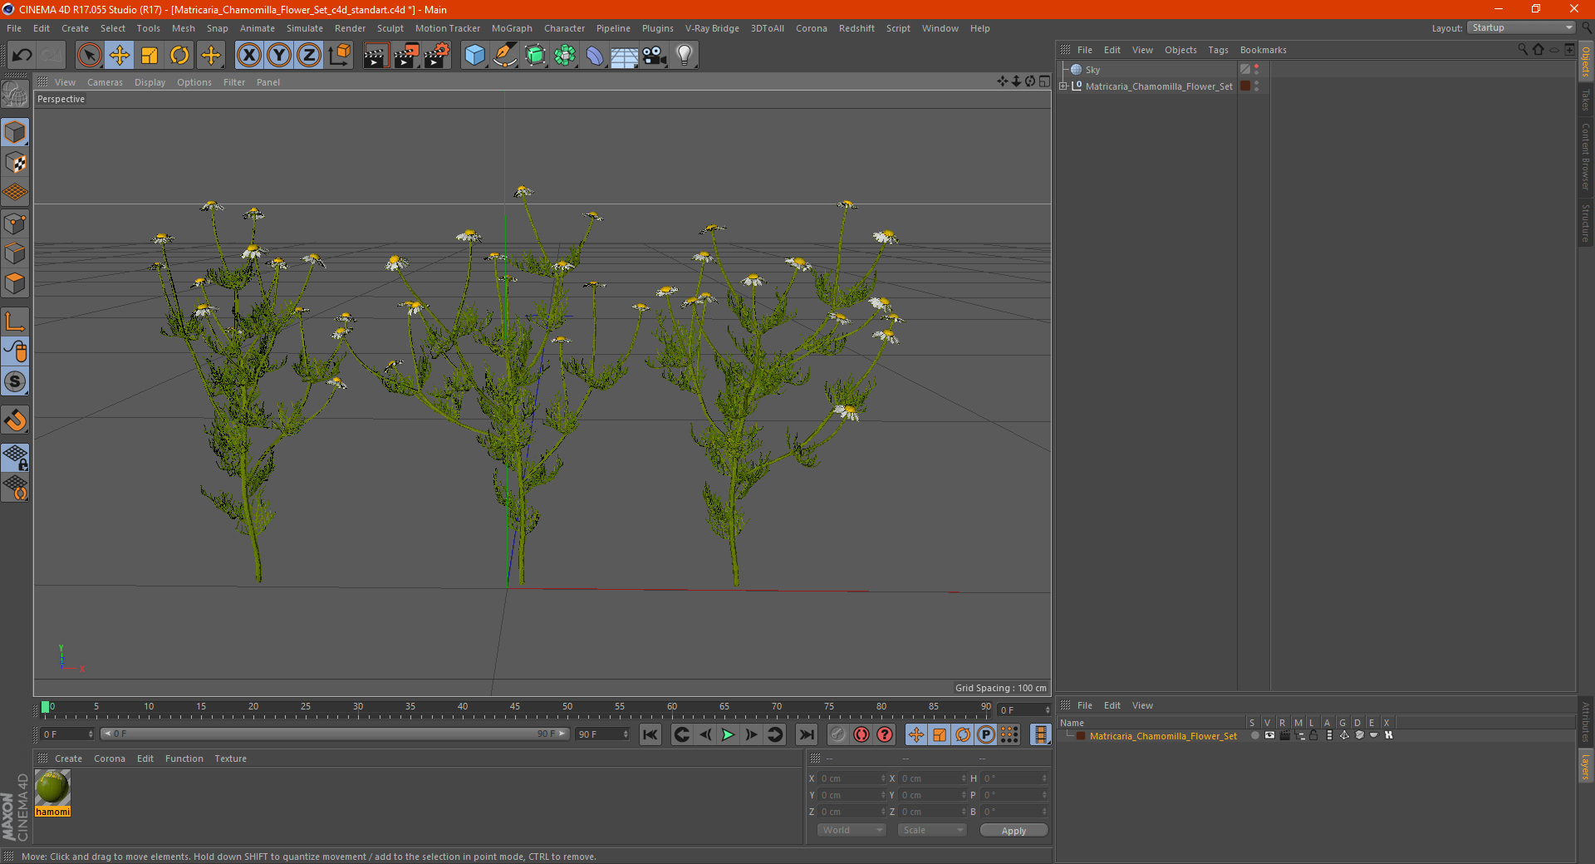The width and height of the screenshot is (1595, 864).
Task: Click the Undo arrow icon
Action: pos(22,56)
